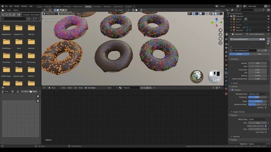The width and height of the screenshot is (271, 152).
Task: Switch to solid viewport shading
Action: (213, 14)
